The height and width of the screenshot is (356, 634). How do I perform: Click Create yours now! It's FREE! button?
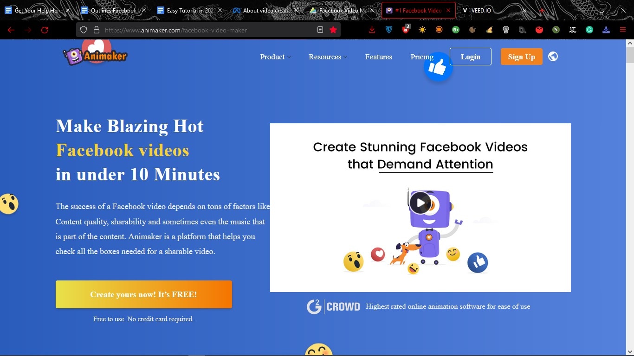[144, 294]
